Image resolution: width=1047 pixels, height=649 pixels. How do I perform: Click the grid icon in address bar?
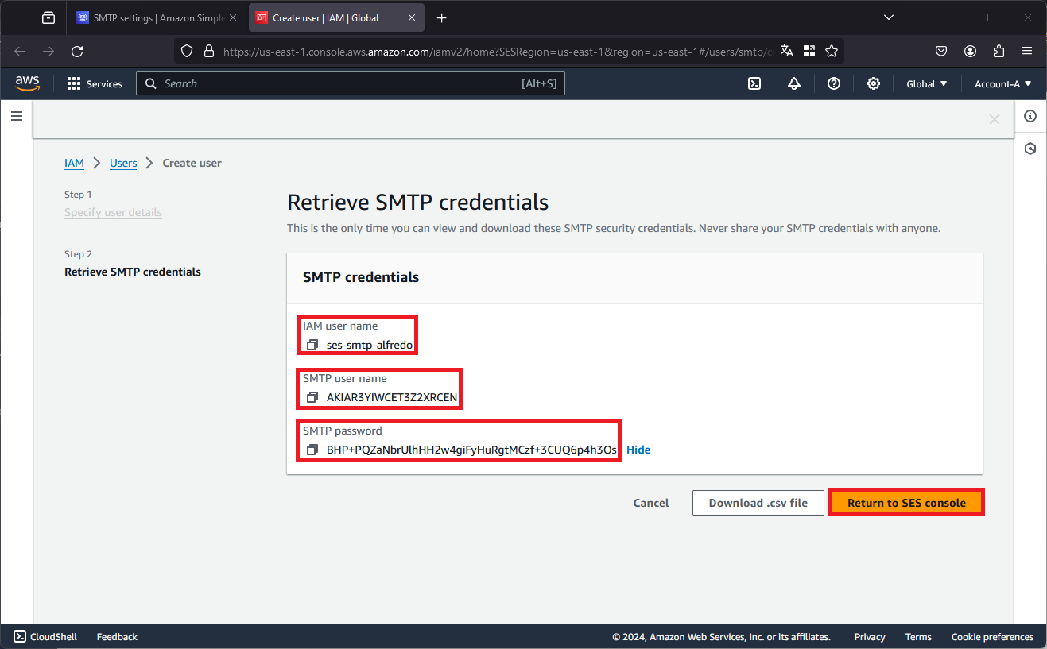coord(809,51)
